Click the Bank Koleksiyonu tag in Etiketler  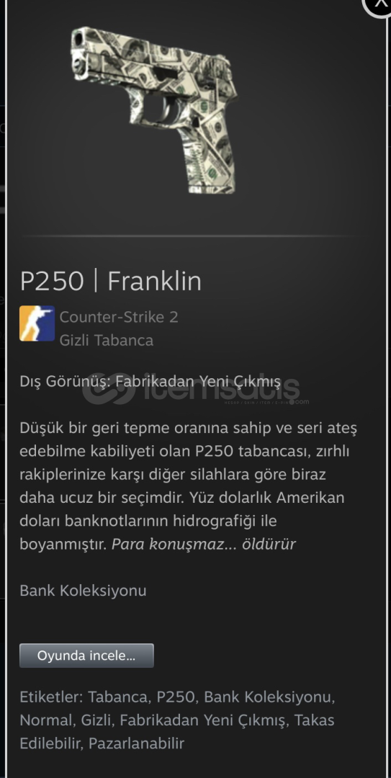tap(268, 697)
